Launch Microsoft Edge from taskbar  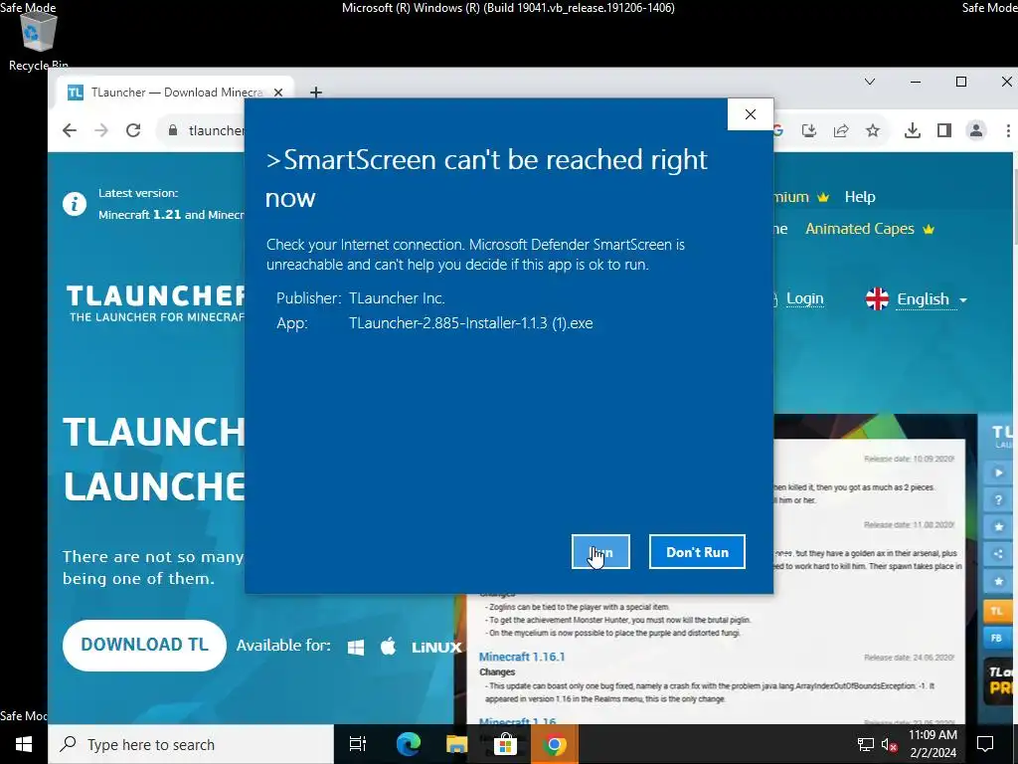click(x=408, y=744)
